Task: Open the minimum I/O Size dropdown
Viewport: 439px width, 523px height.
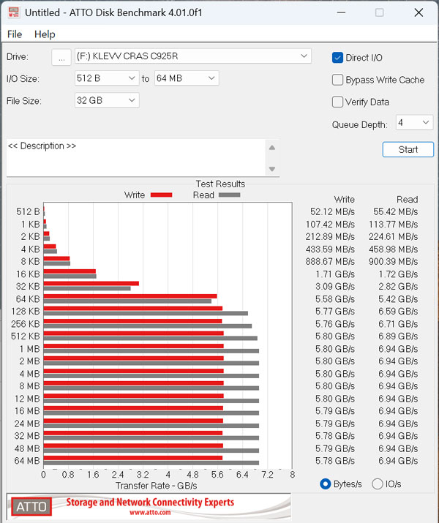Action: pyautogui.click(x=106, y=78)
